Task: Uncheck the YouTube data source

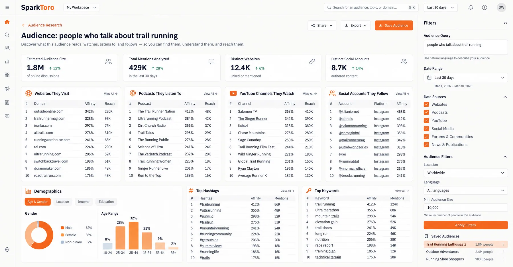Action: [x=426, y=120]
